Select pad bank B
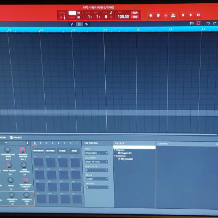Image resolution: width=218 pixels, height=218 pixels. [40, 143]
